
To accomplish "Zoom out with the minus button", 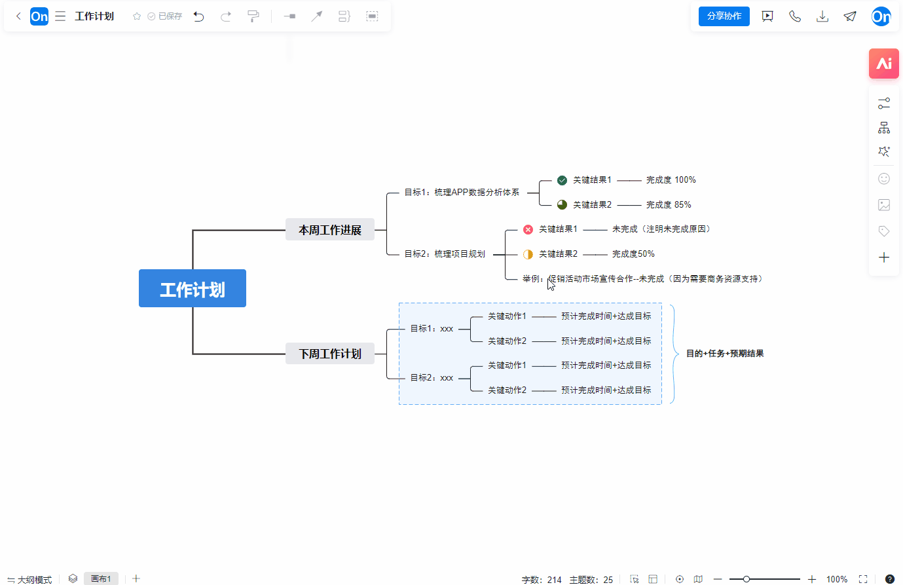I will (718, 579).
